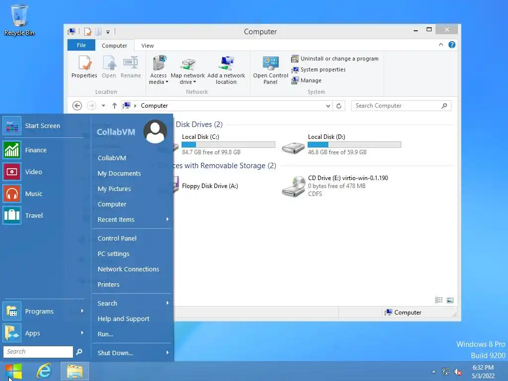
Task: Click the Up one level arrow
Action: (115, 106)
